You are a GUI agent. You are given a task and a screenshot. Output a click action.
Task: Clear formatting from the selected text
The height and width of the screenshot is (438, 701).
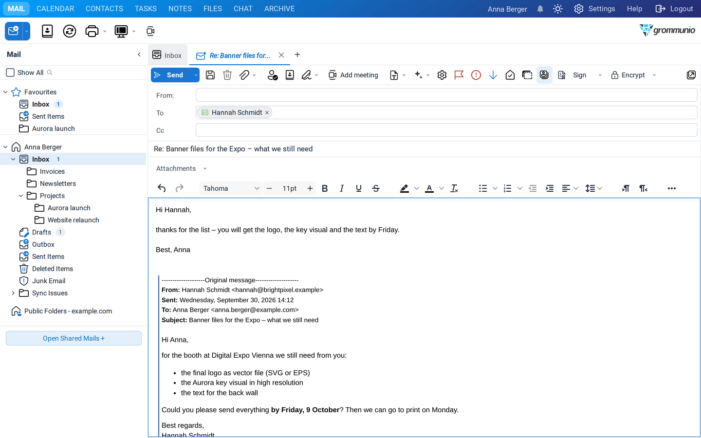click(454, 188)
